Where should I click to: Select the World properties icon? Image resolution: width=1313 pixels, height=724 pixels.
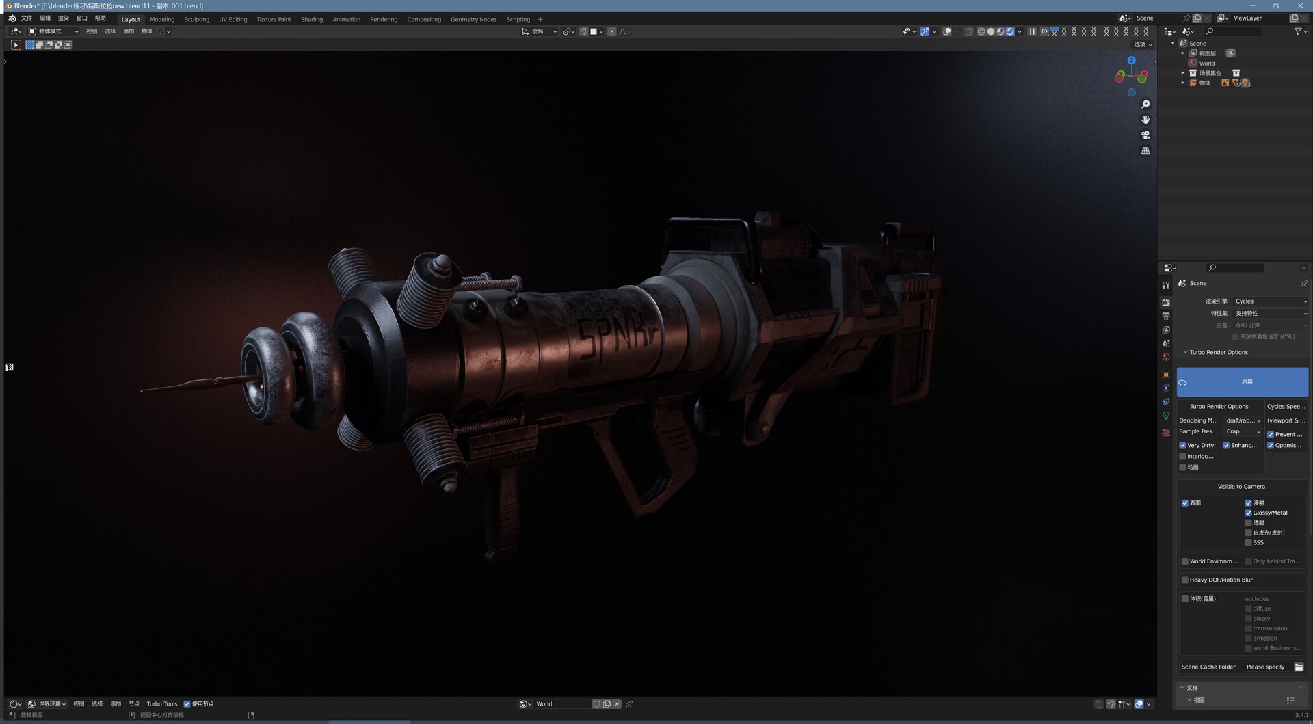pos(1166,358)
